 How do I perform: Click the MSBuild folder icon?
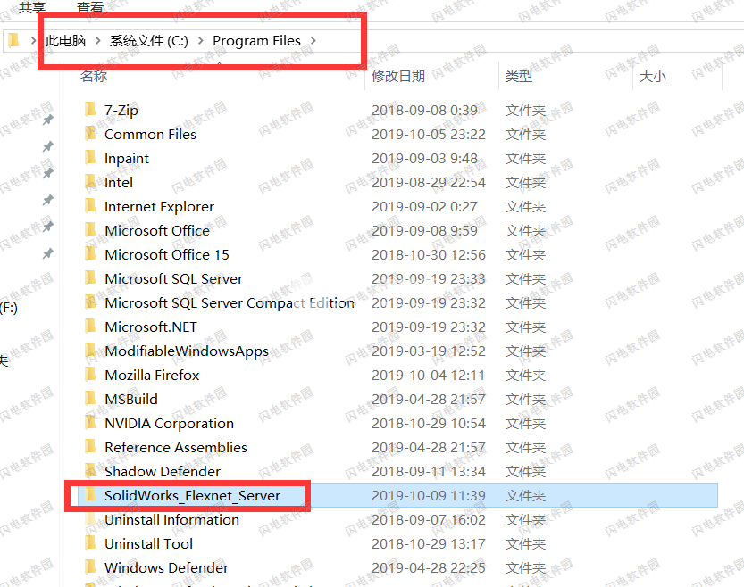(x=89, y=399)
